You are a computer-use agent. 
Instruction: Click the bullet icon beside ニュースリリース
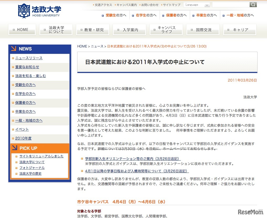[x=13, y=58]
